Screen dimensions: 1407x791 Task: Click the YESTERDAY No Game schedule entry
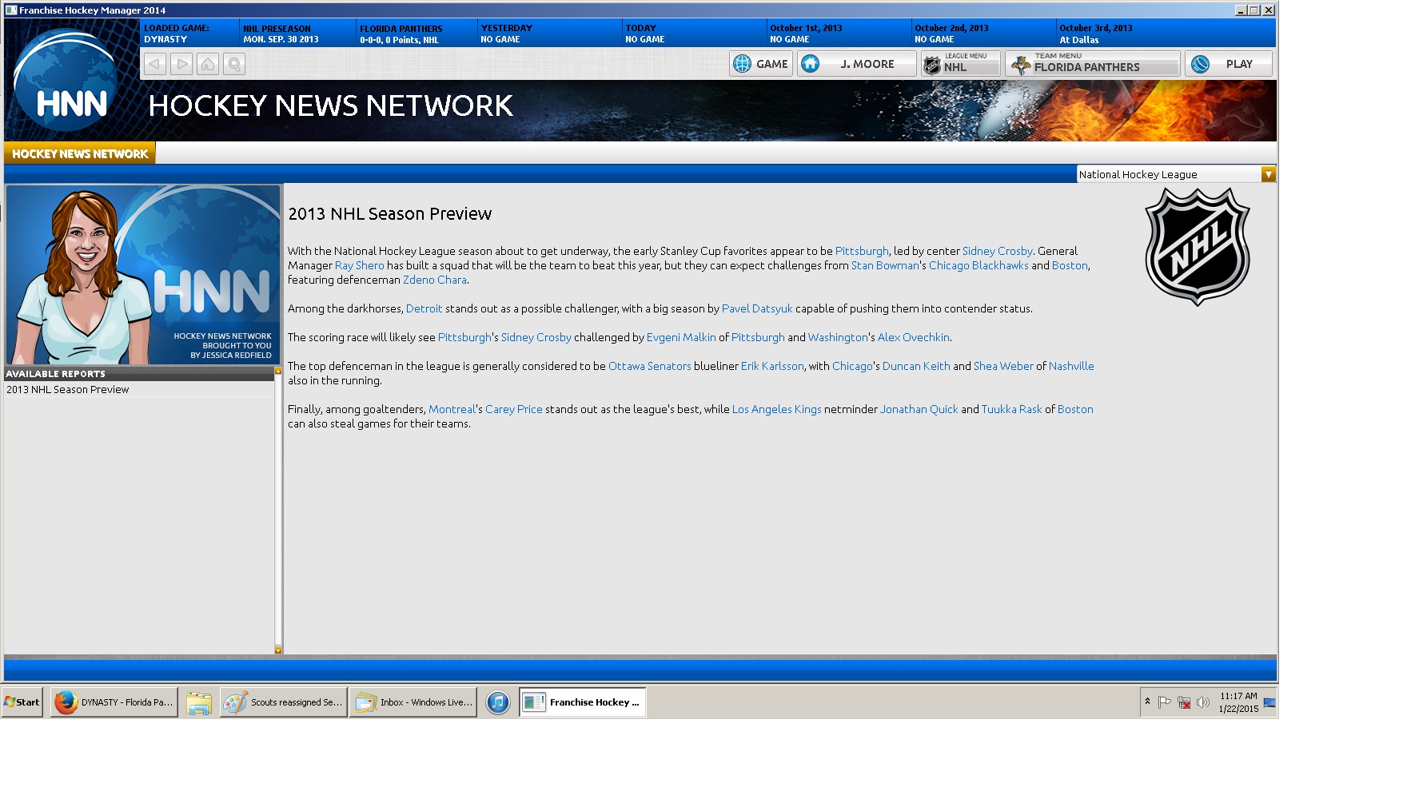pos(506,34)
